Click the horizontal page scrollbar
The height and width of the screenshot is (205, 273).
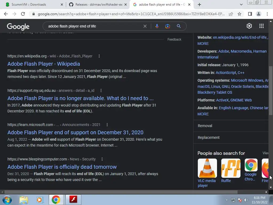pos(121,192)
